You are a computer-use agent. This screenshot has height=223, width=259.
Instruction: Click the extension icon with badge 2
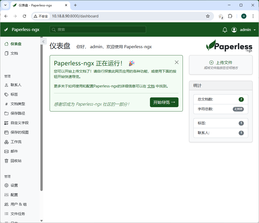[x=221, y=16]
